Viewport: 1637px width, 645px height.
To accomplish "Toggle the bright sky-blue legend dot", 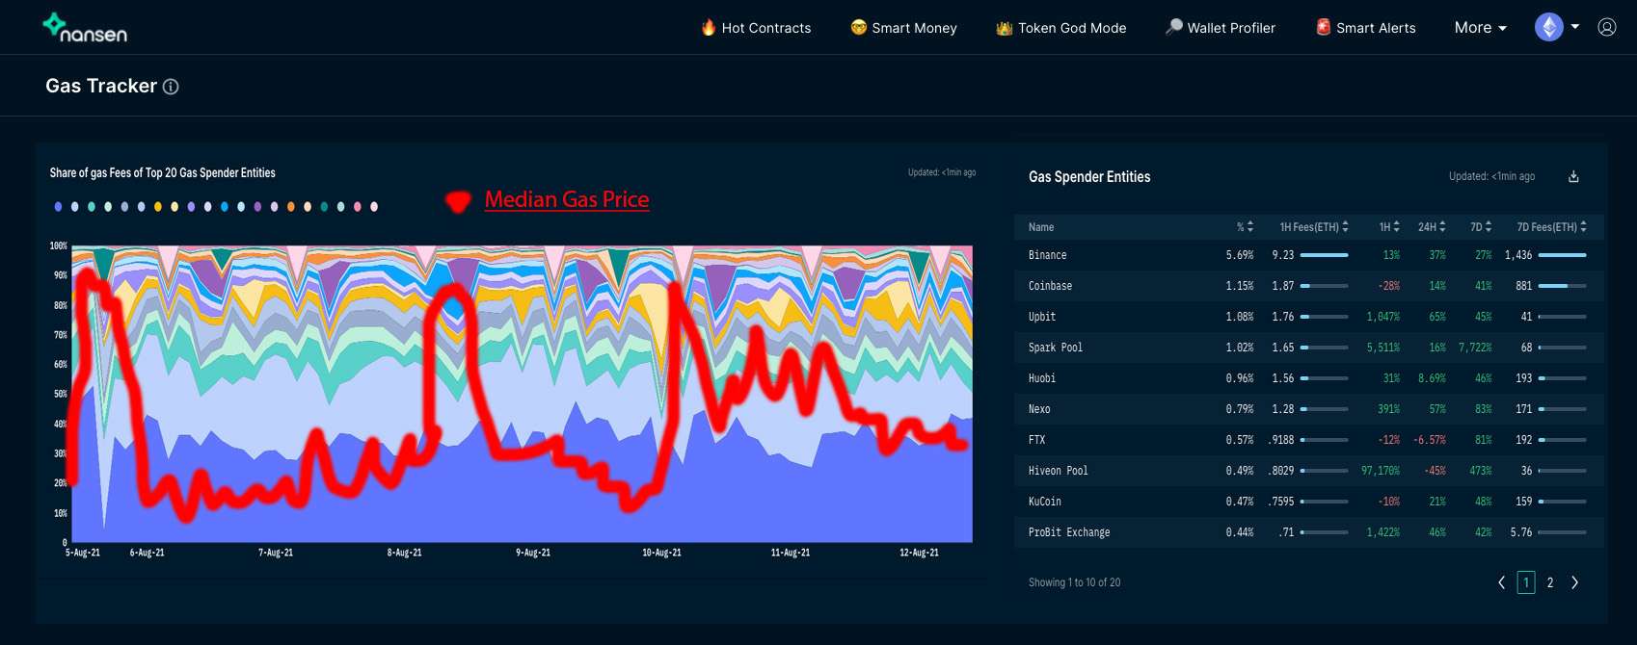I will (x=225, y=207).
